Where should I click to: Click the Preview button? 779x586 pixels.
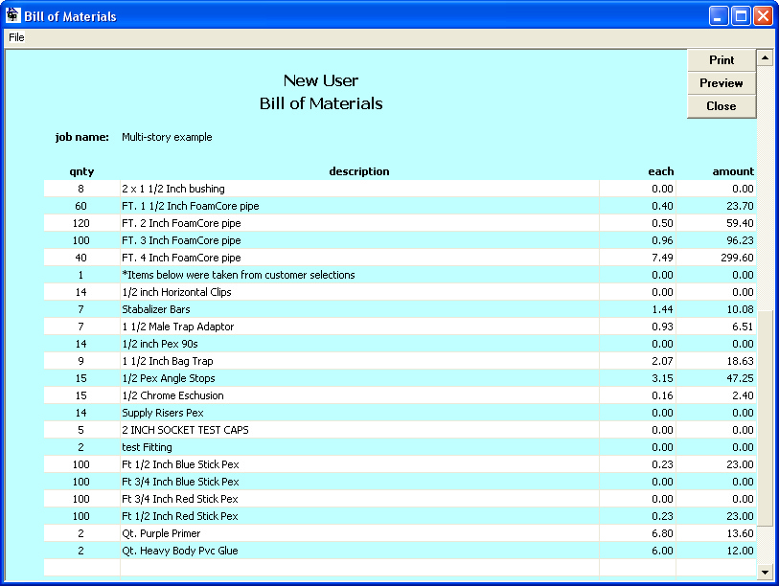[x=721, y=82]
